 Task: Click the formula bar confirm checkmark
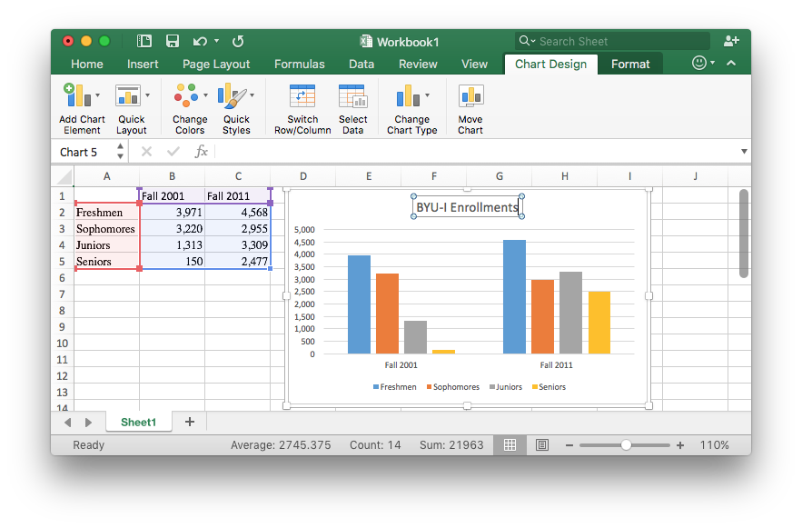173,152
